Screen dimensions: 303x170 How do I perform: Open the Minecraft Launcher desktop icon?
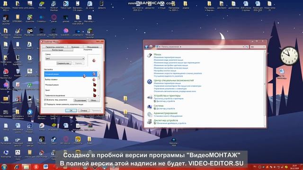click(89, 33)
